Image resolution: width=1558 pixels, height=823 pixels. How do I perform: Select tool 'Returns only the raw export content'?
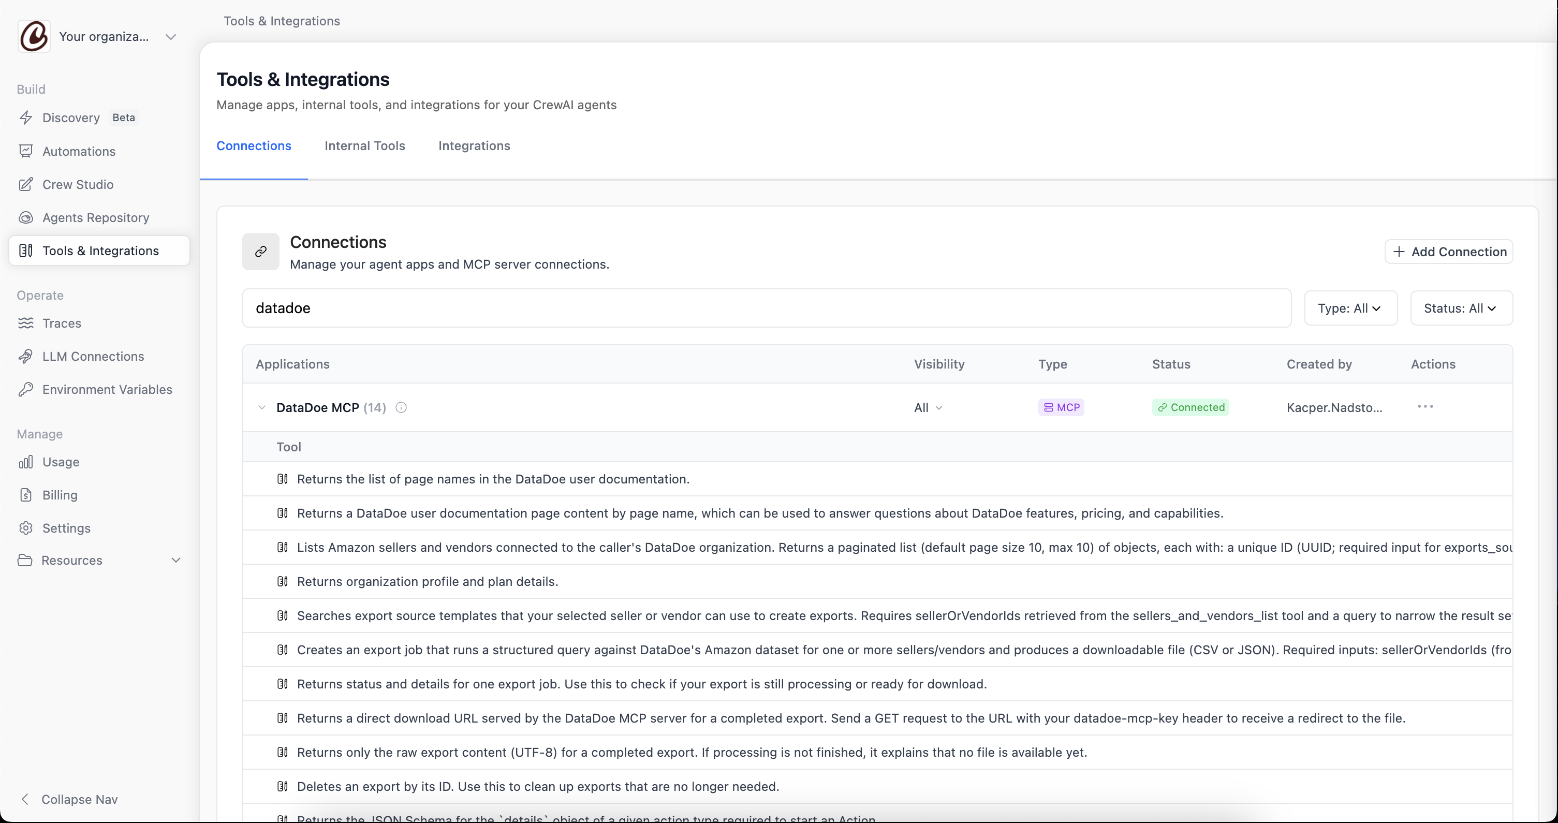877,752
